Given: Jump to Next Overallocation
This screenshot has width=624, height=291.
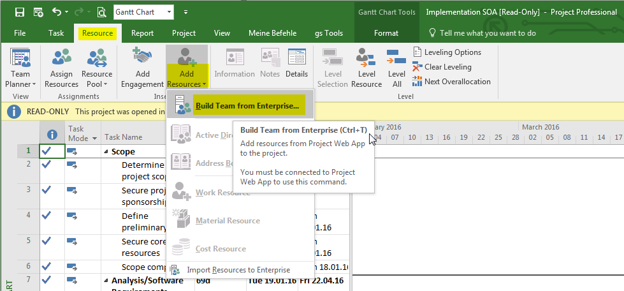Looking at the screenshot, I should tap(452, 82).
